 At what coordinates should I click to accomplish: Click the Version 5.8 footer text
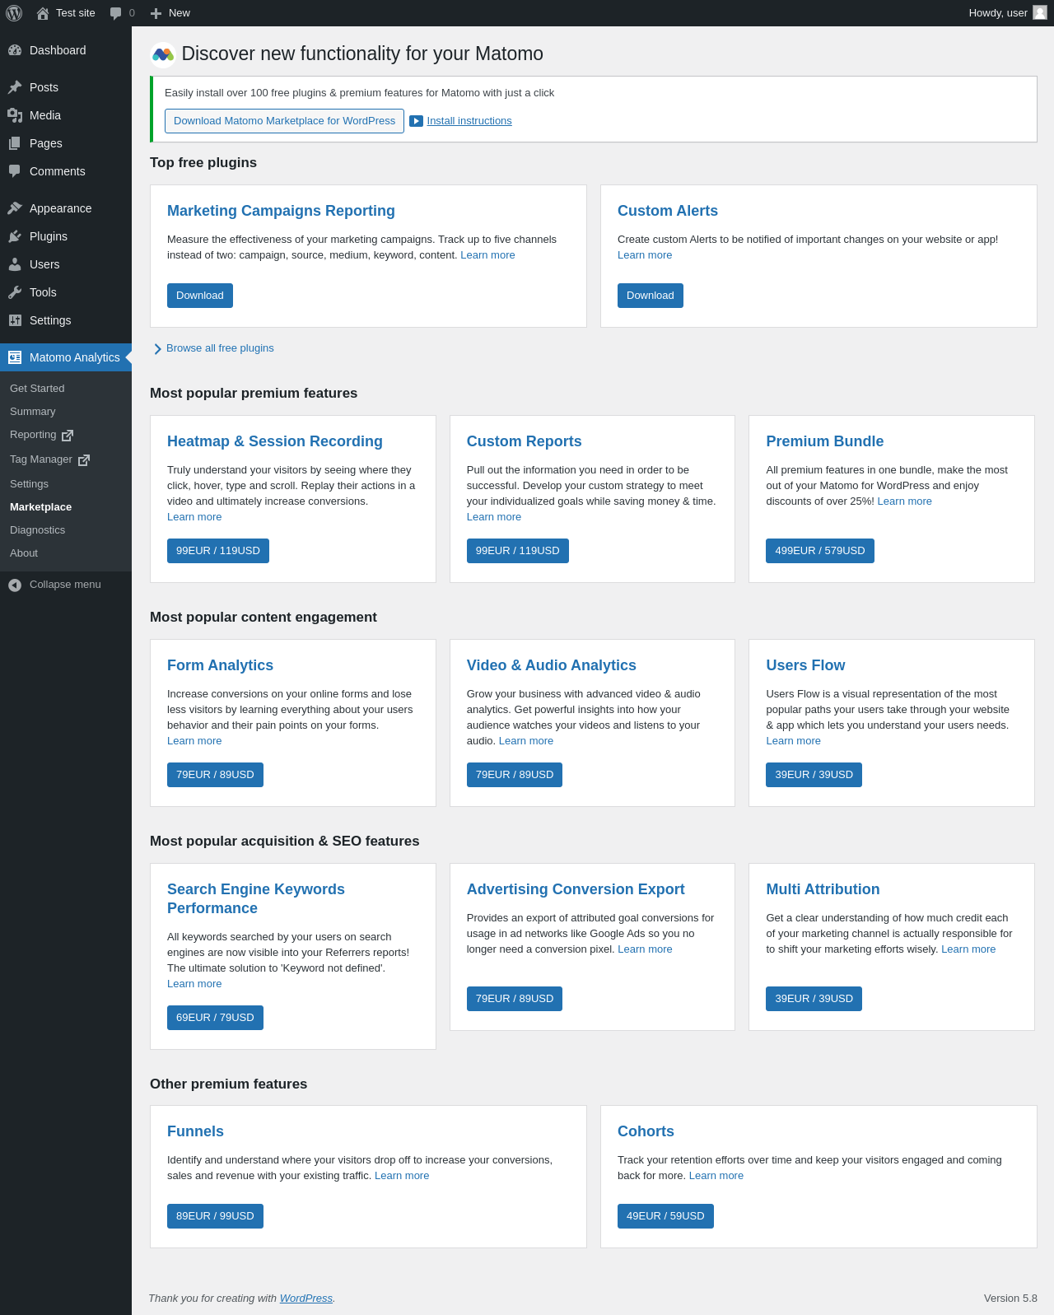pos(1010,1299)
